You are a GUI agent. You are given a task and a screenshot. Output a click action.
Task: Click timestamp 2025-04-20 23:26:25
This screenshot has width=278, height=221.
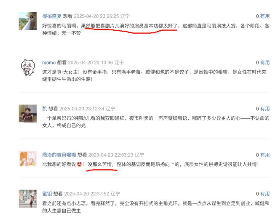[96, 16]
